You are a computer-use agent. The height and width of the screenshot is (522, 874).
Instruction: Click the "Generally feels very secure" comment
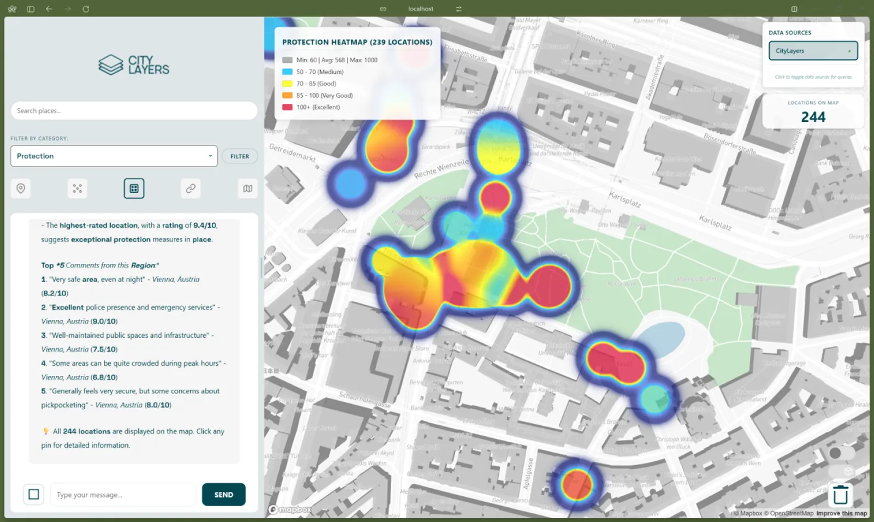[130, 398]
